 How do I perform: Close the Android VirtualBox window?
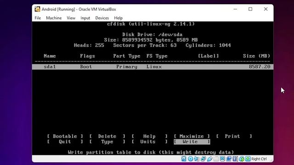(x=266, y=9)
